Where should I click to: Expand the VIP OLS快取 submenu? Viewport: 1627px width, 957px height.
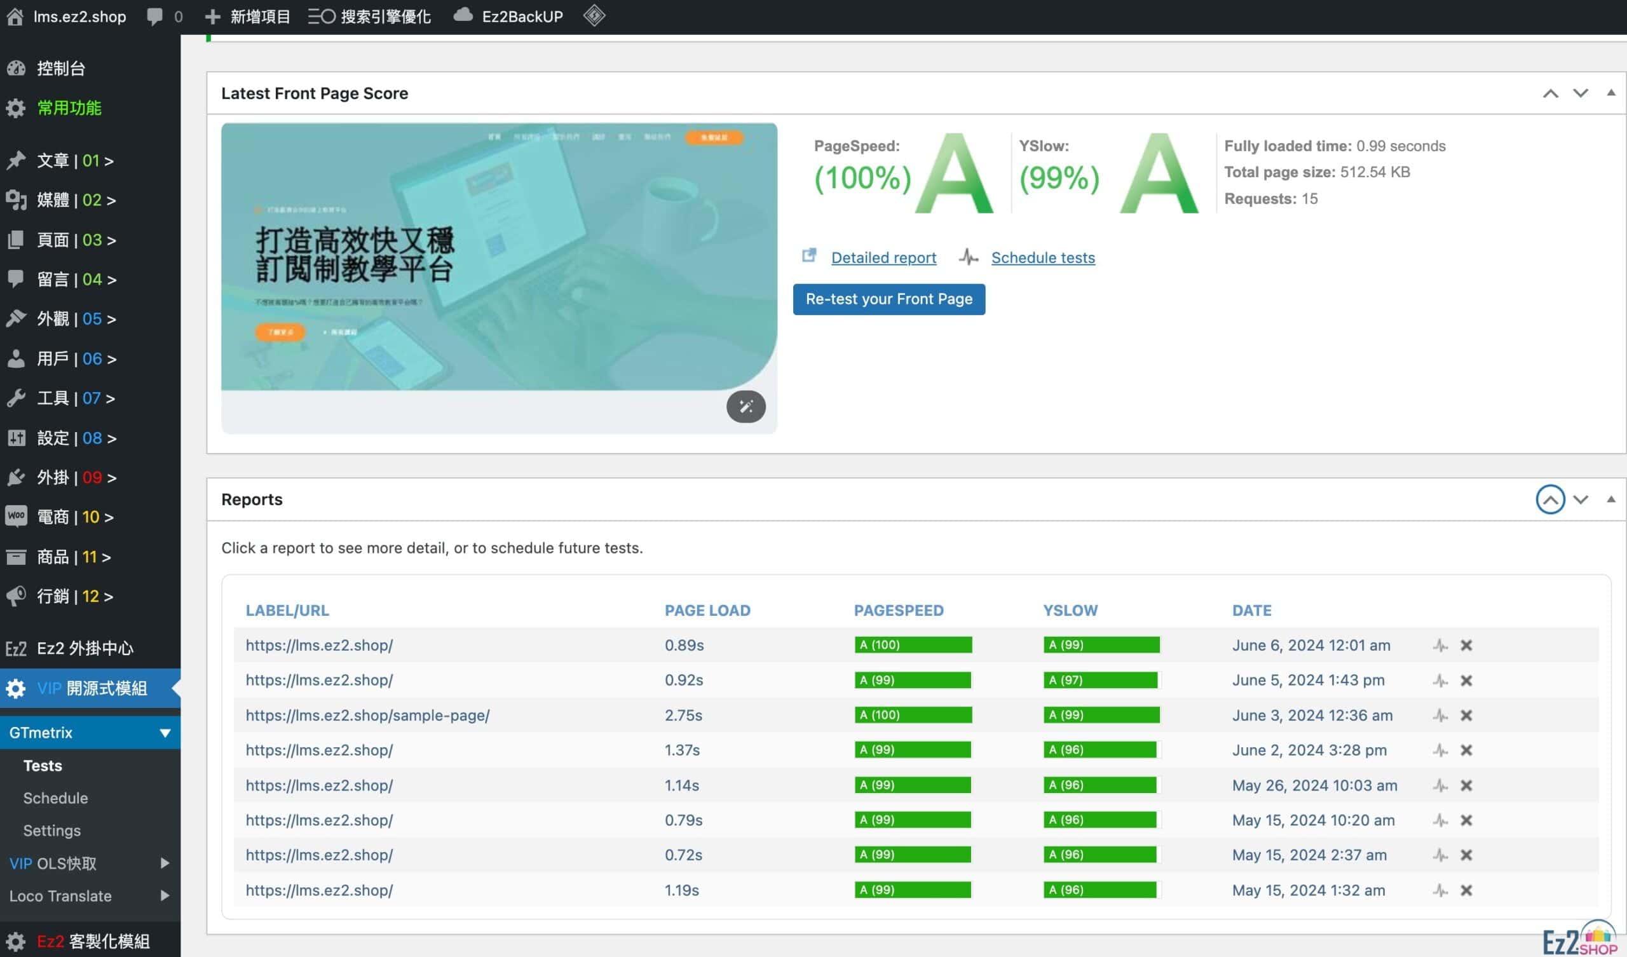tap(165, 863)
